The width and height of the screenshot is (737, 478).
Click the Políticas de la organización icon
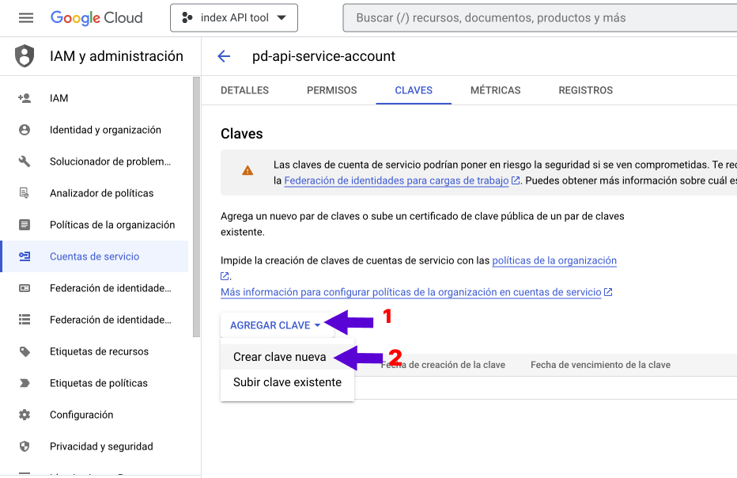(x=25, y=225)
